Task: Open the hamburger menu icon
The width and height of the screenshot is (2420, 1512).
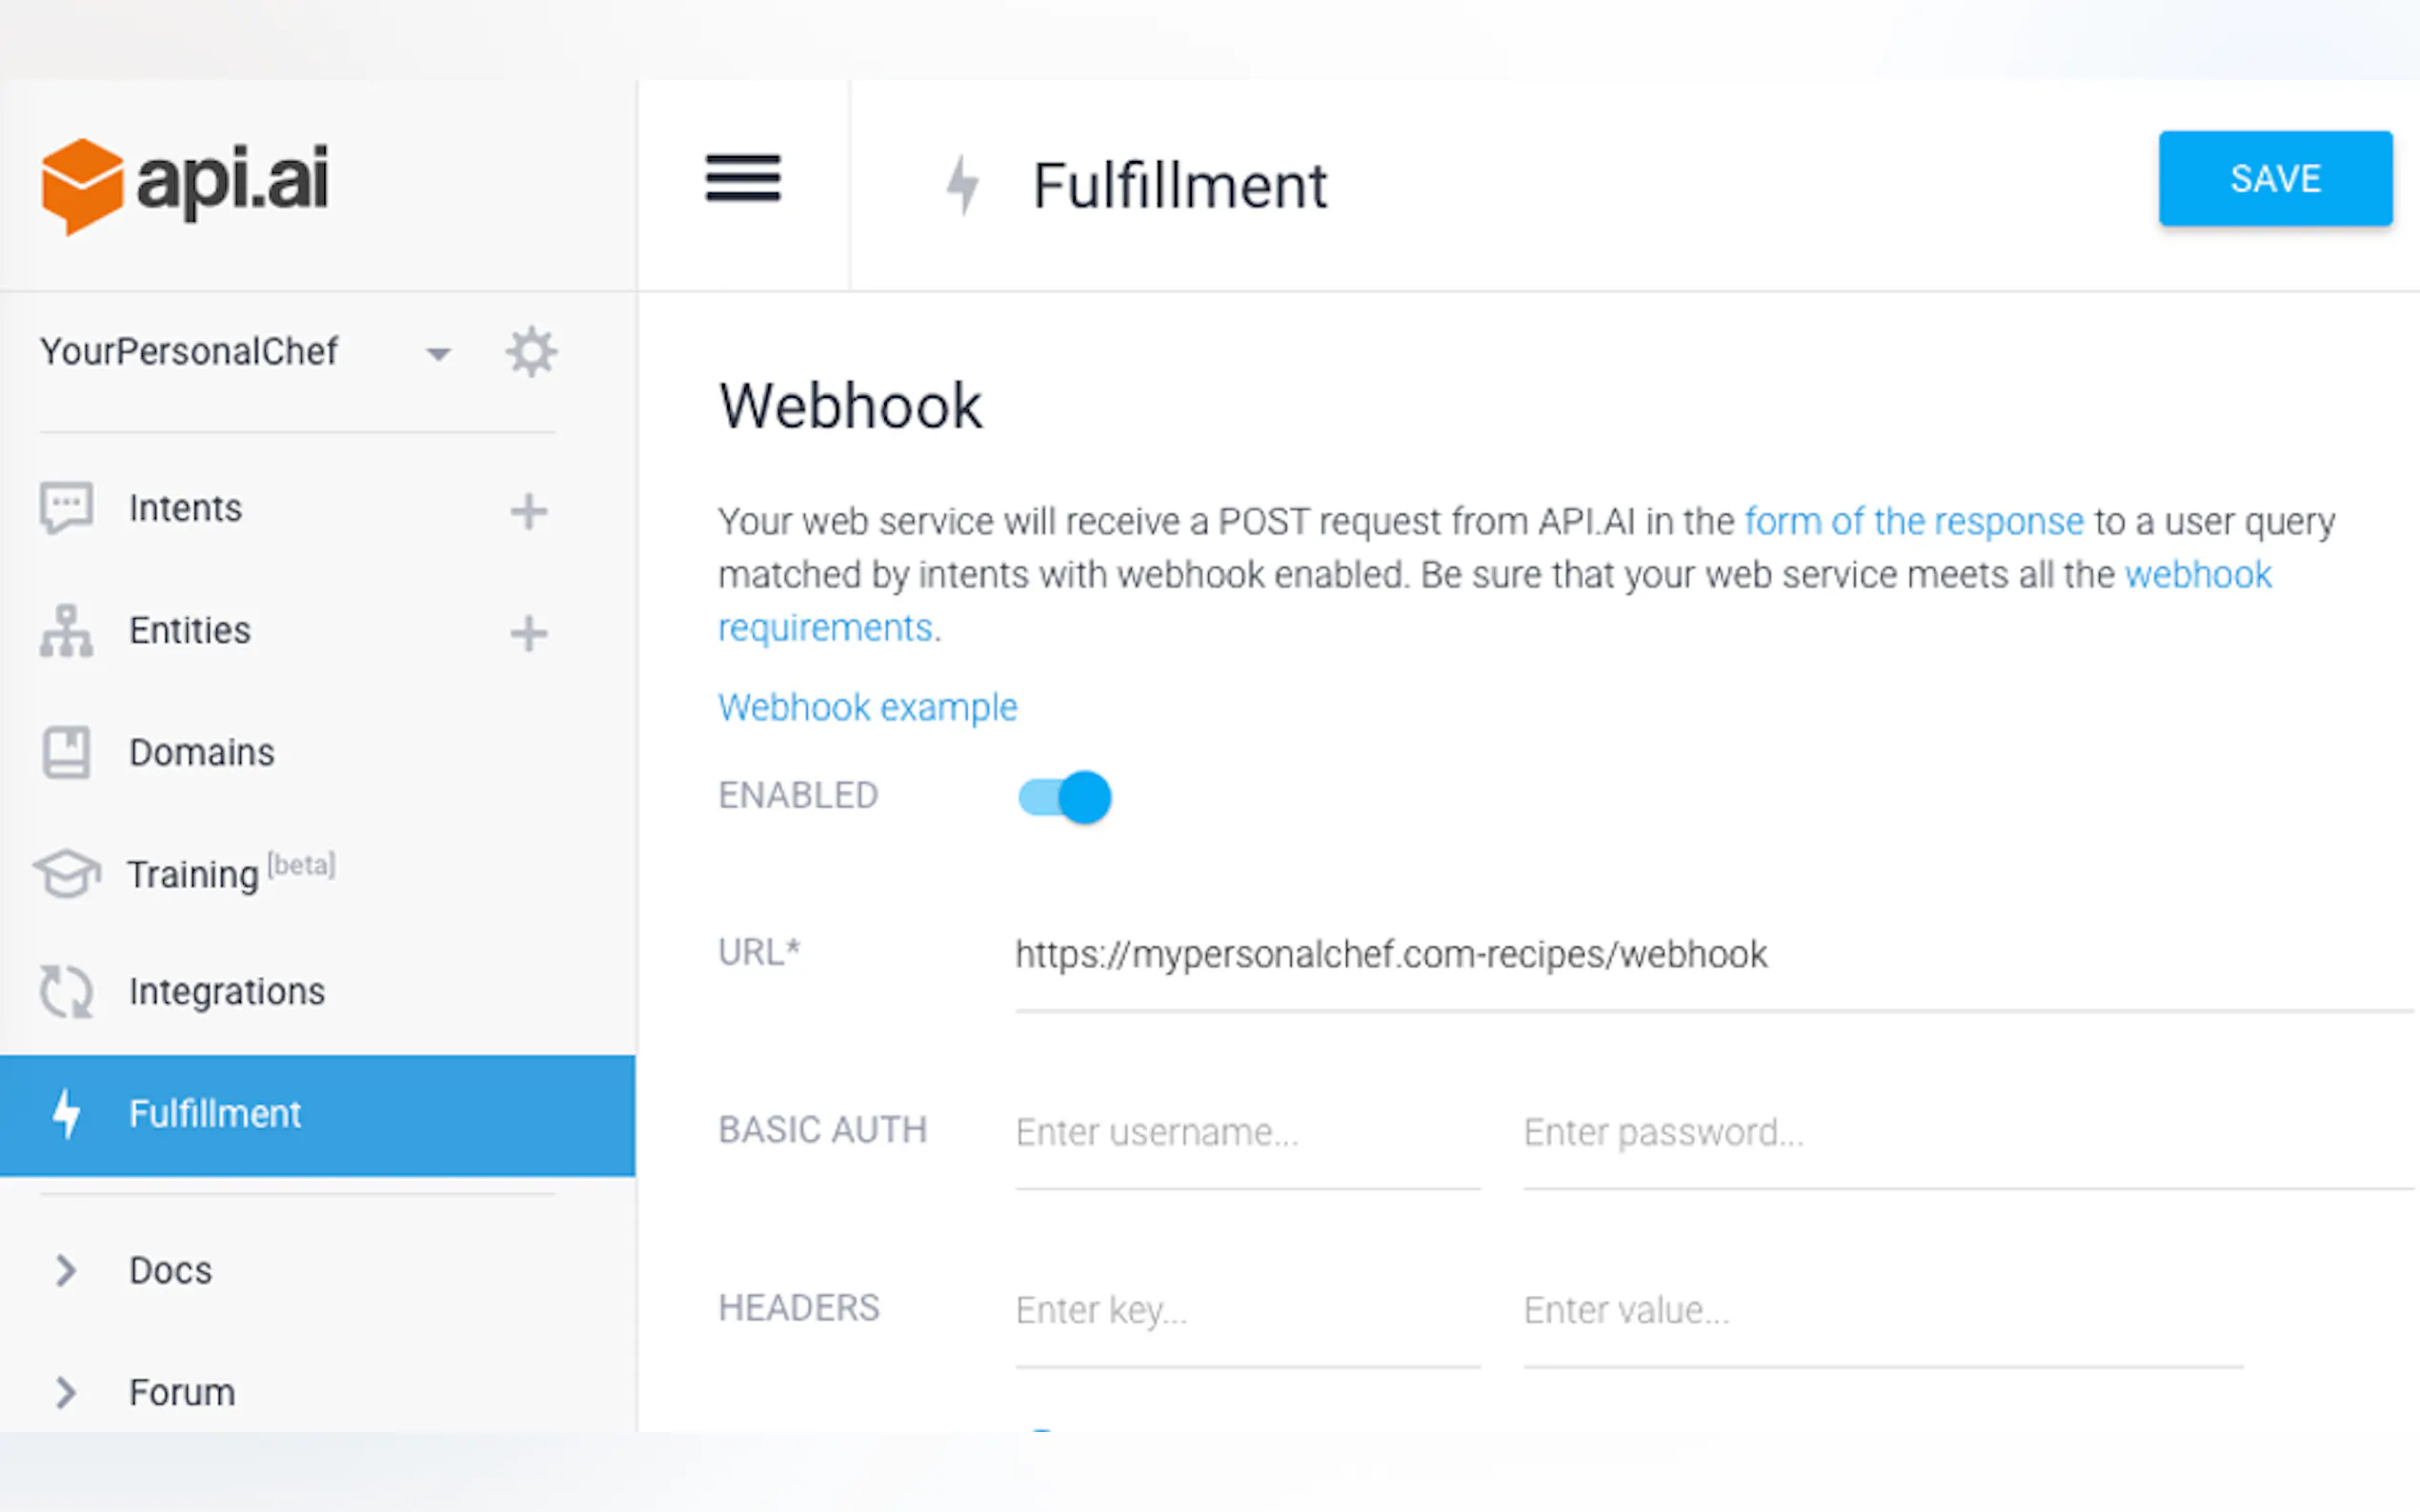Action: click(742, 179)
